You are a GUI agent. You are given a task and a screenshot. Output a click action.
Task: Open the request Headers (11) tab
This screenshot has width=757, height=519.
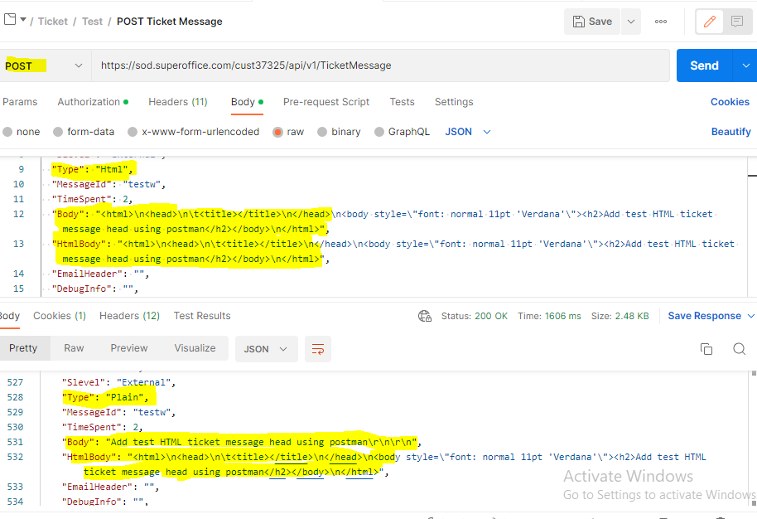click(177, 102)
